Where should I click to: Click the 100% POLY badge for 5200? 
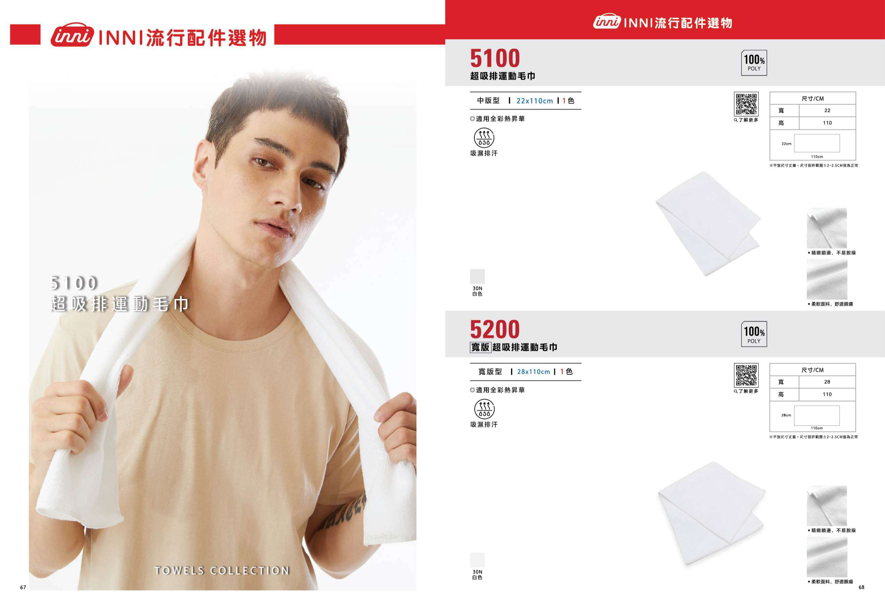[754, 334]
